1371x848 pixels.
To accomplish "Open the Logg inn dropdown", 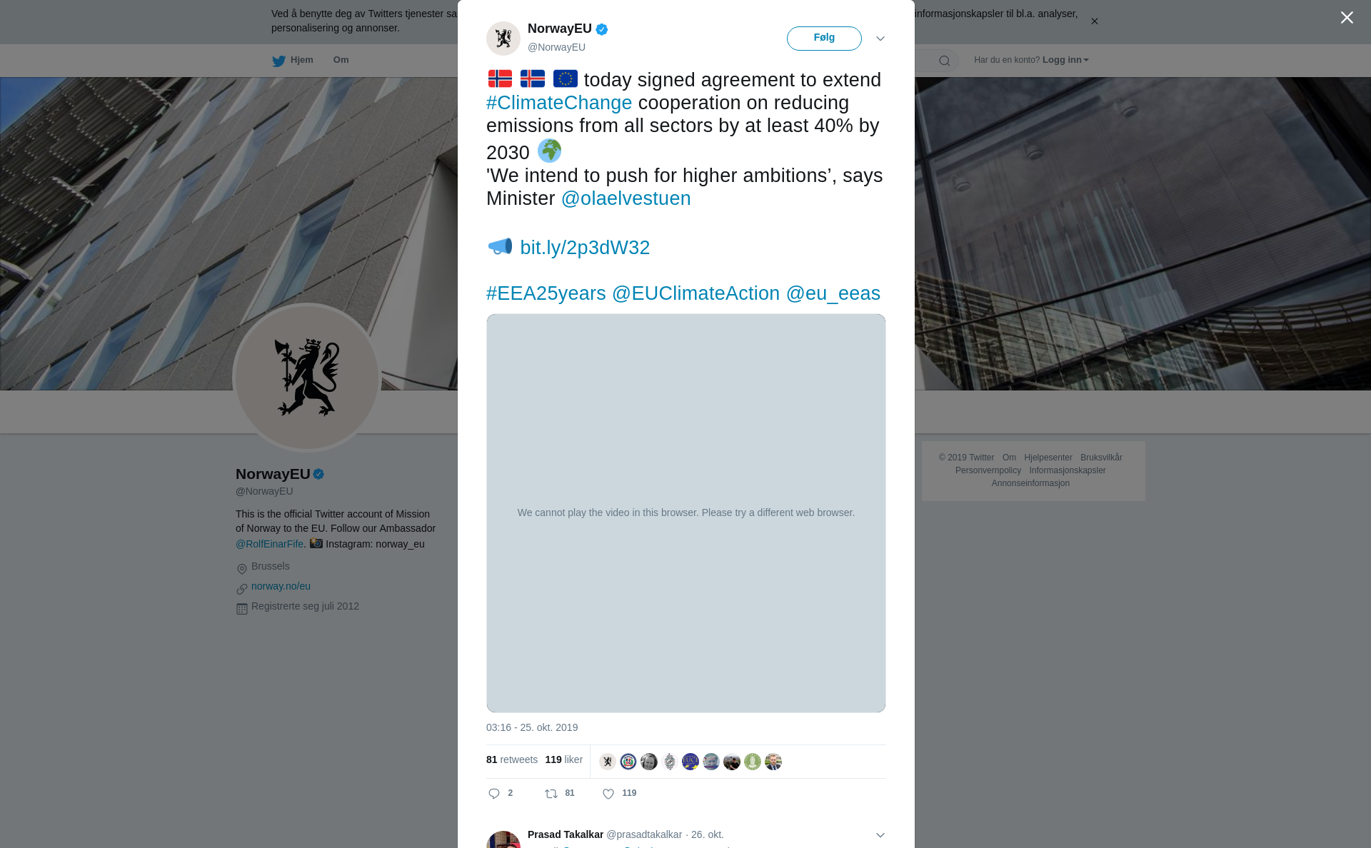I will click(1065, 60).
